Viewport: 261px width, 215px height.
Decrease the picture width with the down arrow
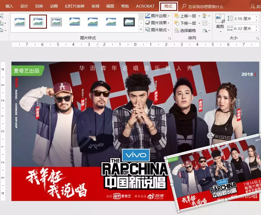click(x=257, y=30)
